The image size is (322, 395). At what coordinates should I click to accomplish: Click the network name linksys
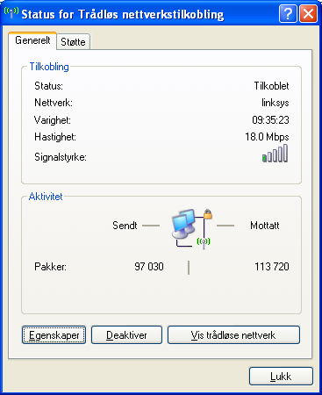275,103
